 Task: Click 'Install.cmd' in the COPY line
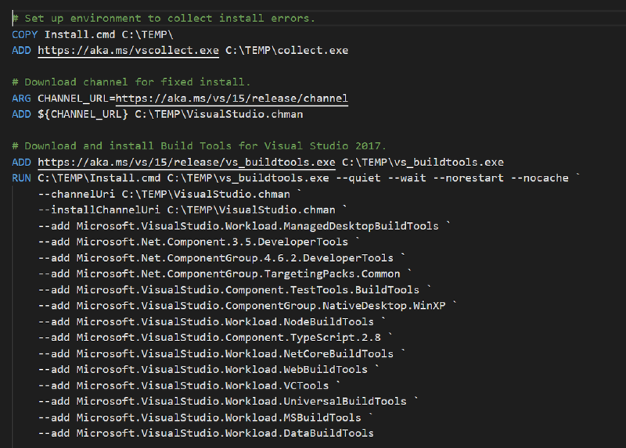pyautogui.click(x=80, y=34)
